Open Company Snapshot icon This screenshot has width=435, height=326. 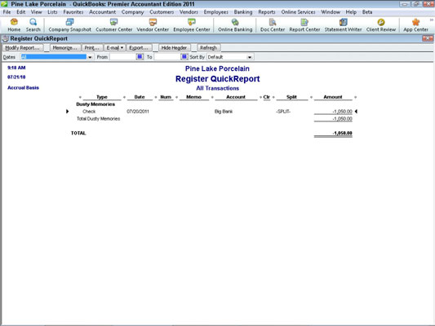[x=69, y=22]
